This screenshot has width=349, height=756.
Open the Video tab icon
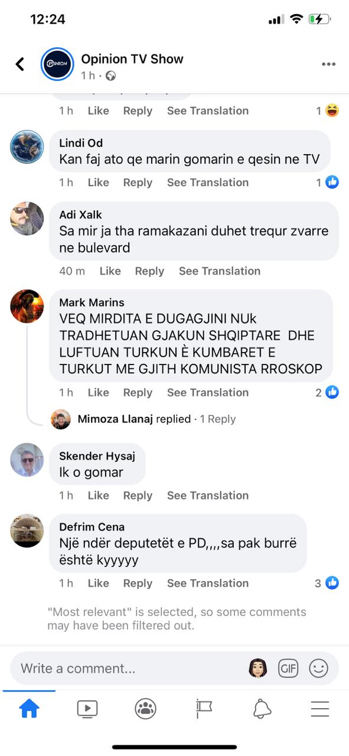(87, 708)
